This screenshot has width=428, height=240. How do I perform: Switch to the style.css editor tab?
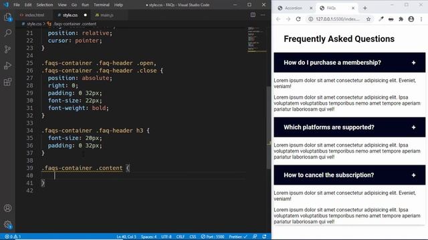point(70,15)
